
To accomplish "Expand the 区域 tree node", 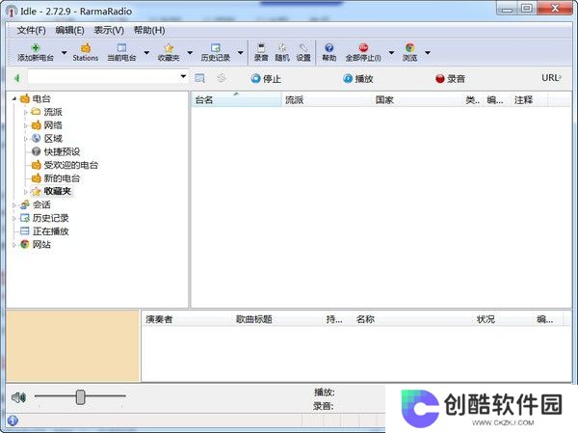I will point(25,139).
